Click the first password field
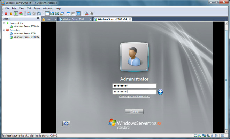 coord(134,86)
